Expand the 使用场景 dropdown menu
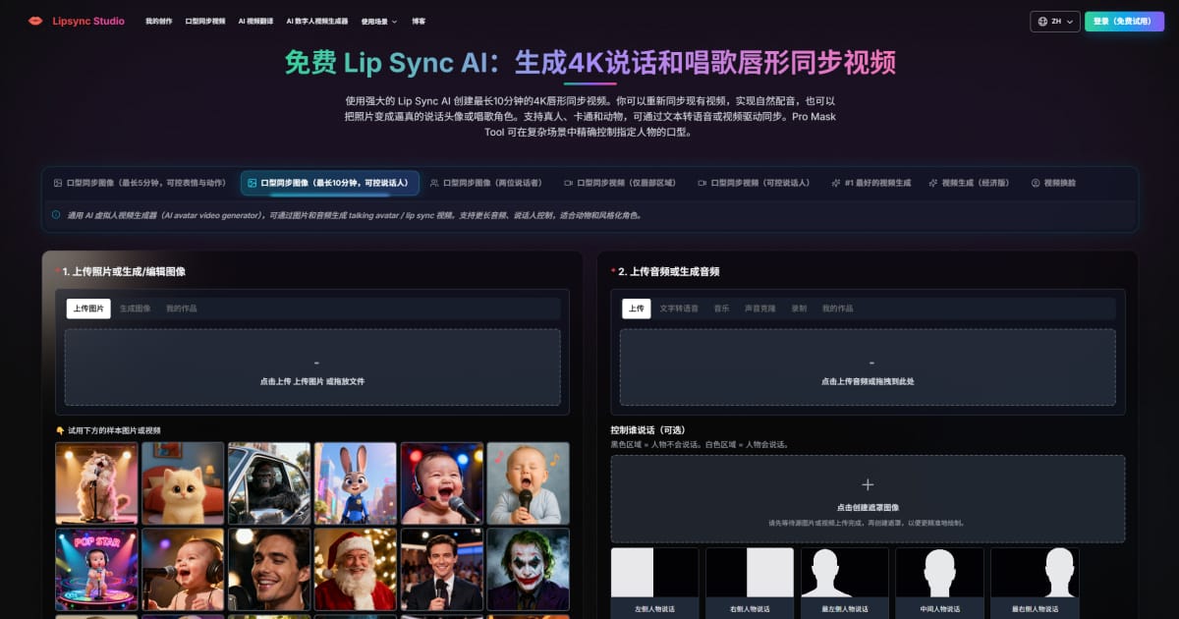The height and width of the screenshot is (619, 1179). 379,21
